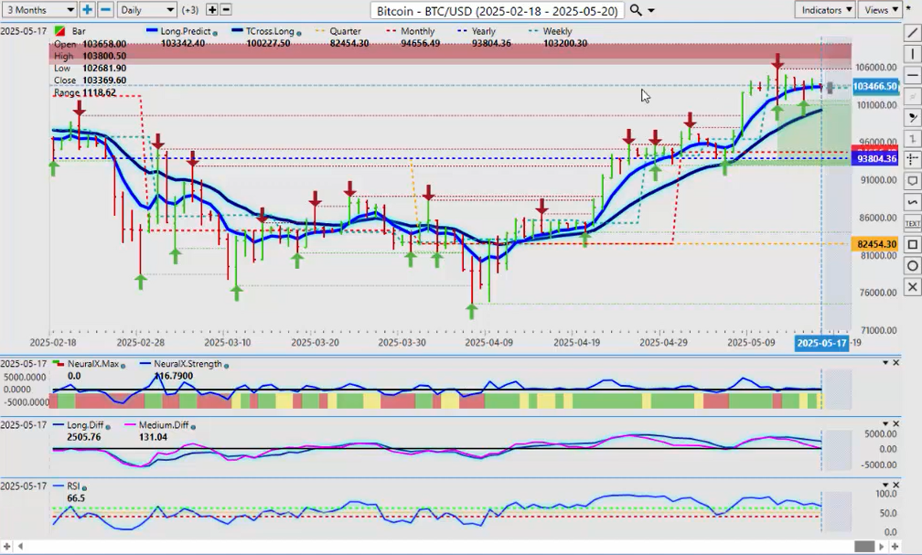The height and width of the screenshot is (555, 922).
Task: Click the Medium.Diff legend label
Action: 164,425
